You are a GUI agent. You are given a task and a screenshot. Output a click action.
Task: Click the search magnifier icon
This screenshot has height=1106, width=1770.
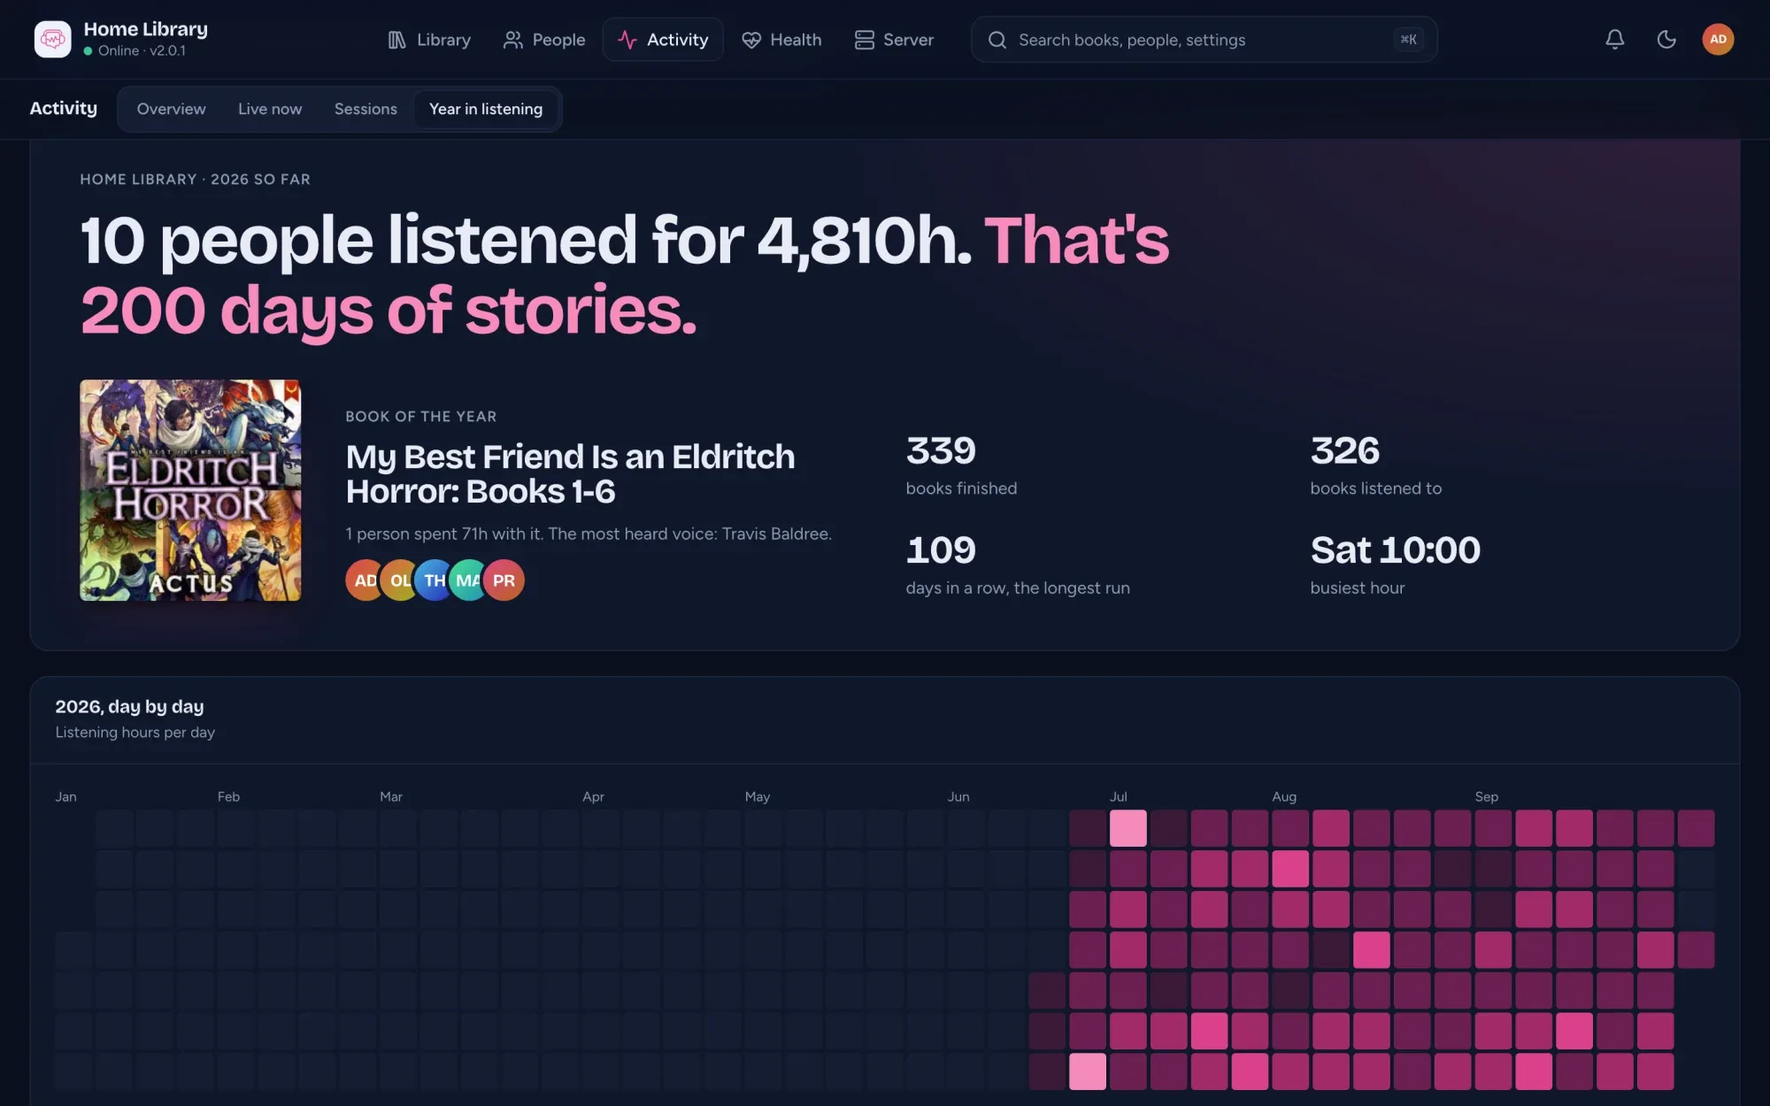(997, 40)
